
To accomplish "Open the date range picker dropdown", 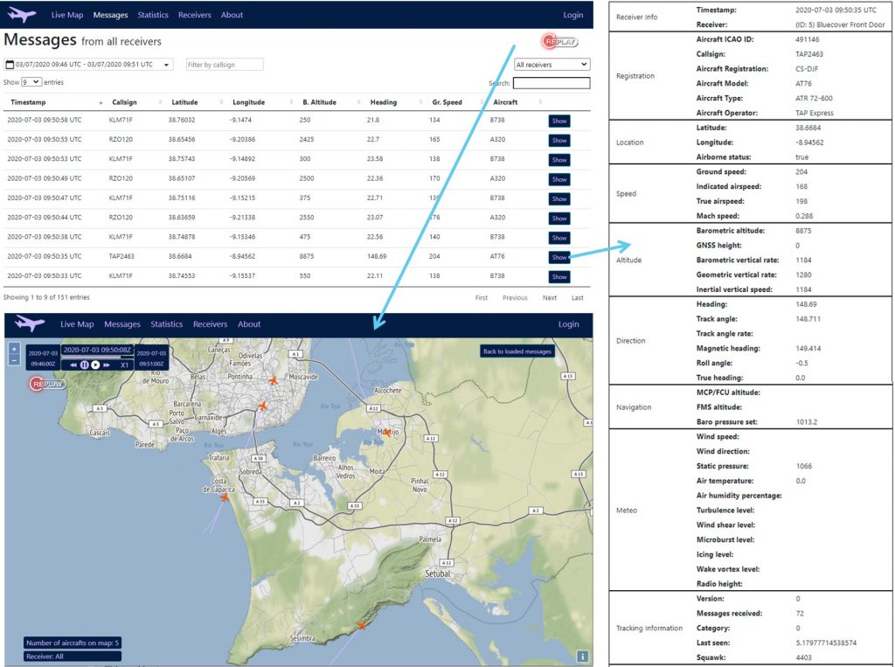I will [88, 65].
